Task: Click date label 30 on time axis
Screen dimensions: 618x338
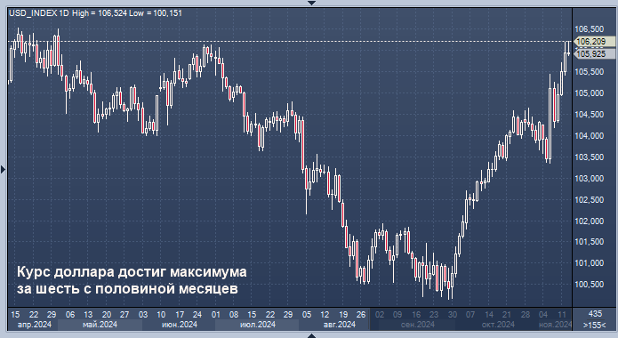Action: click(x=453, y=314)
